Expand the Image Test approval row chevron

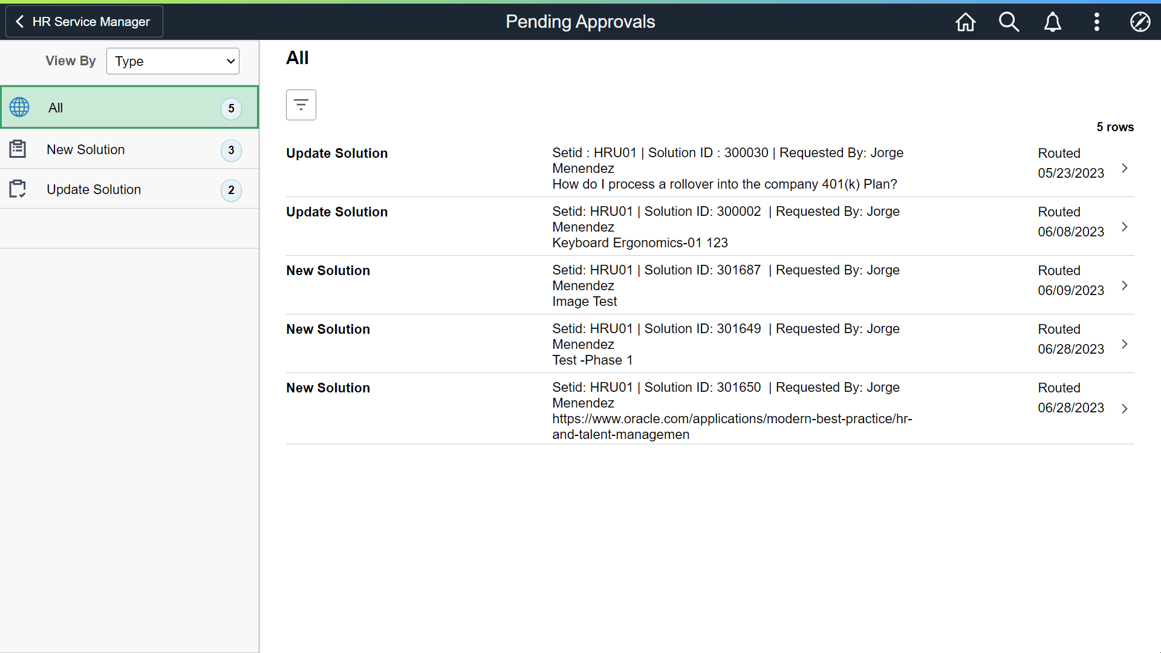[1125, 285]
